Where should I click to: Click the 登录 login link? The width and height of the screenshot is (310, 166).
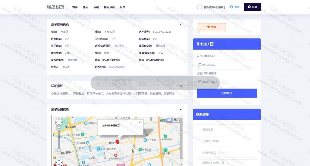[x=235, y=7]
